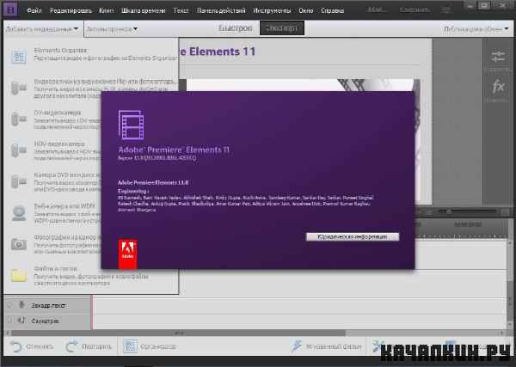Open the Клип menu
Viewport: 516px width, 367px height.
tap(107, 10)
